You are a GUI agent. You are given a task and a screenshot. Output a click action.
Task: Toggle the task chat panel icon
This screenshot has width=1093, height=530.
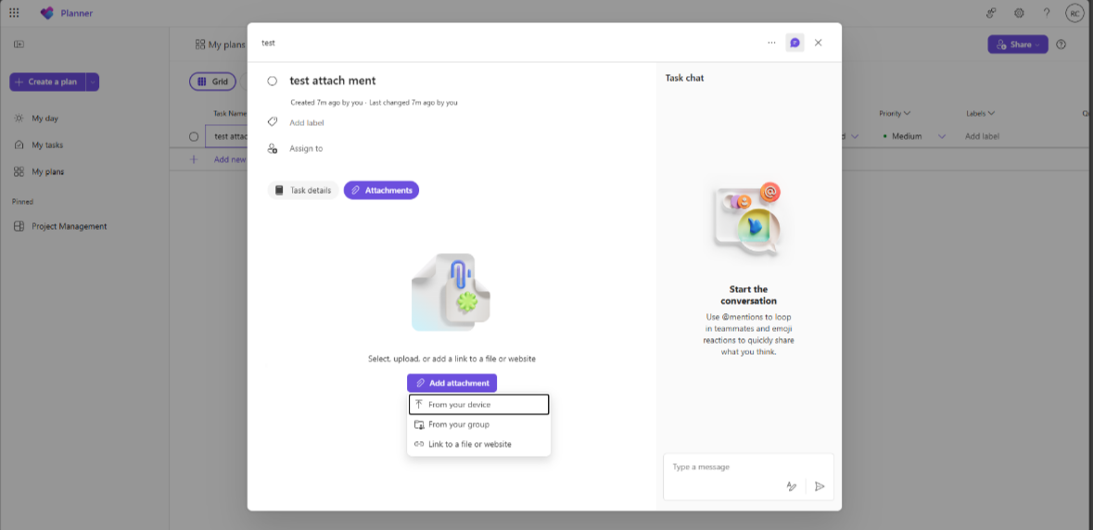[794, 43]
